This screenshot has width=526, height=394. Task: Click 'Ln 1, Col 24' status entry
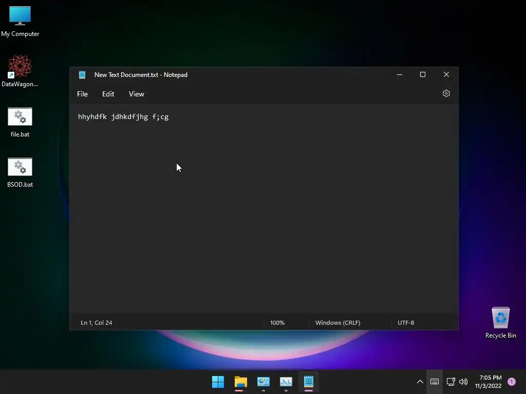tap(96, 323)
